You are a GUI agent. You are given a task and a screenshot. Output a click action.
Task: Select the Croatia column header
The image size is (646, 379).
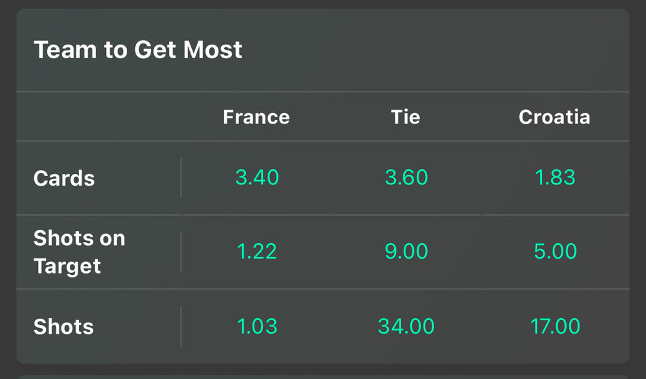click(x=554, y=117)
